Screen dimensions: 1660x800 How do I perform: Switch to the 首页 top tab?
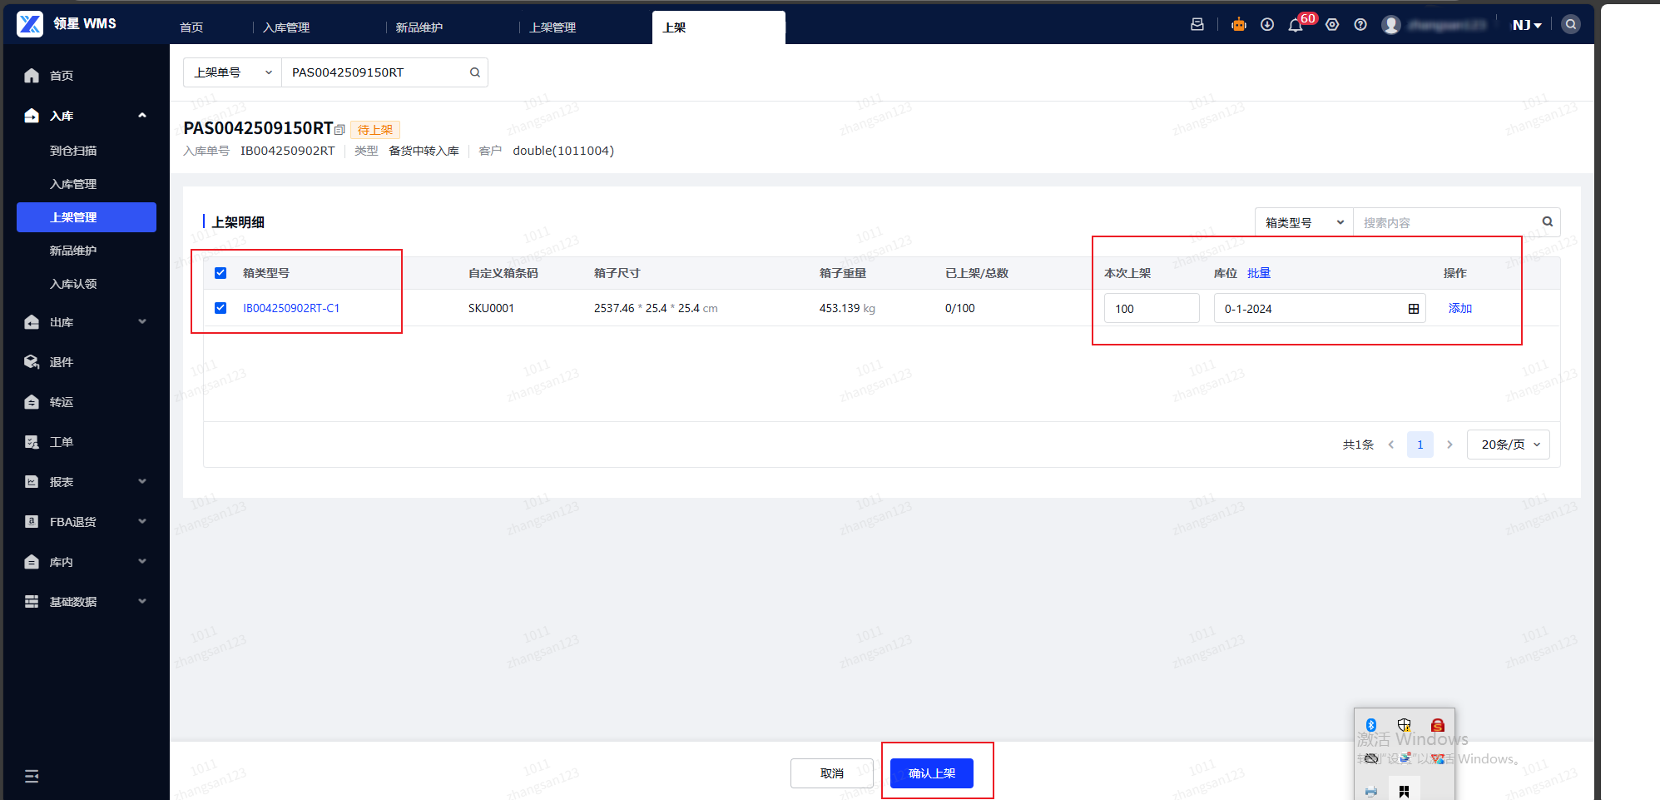192,27
